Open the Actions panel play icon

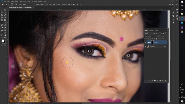click(x=173, y=12)
